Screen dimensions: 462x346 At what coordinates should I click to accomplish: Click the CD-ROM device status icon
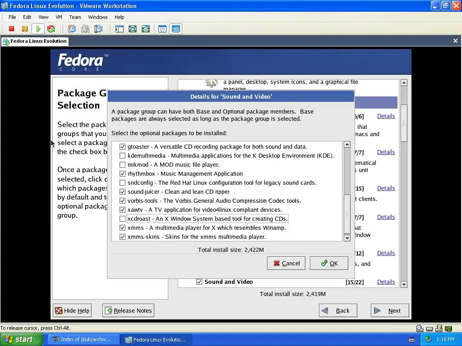point(420,328)
